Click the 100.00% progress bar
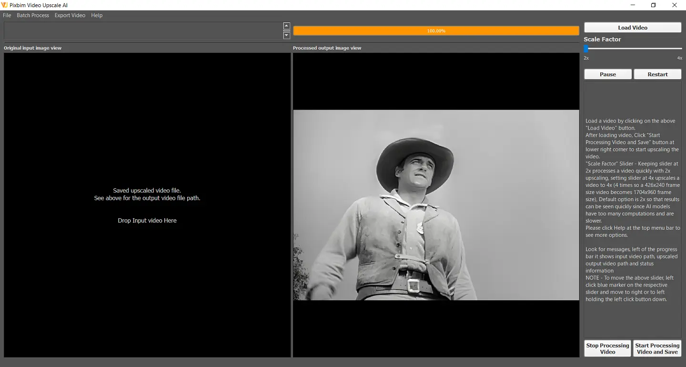This screenshot has height=367, width=686. tap(436, 30)
